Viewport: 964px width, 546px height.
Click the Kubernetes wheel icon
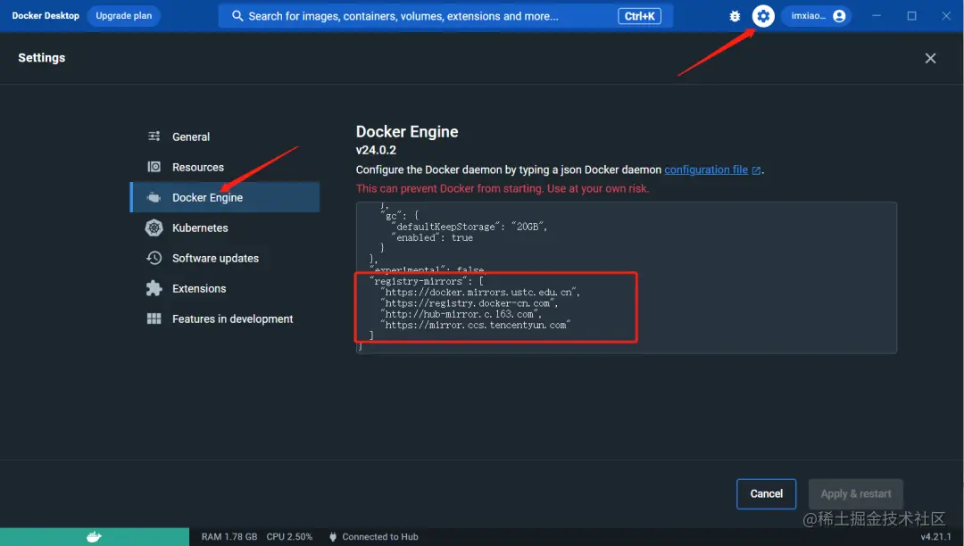point(154,227)
